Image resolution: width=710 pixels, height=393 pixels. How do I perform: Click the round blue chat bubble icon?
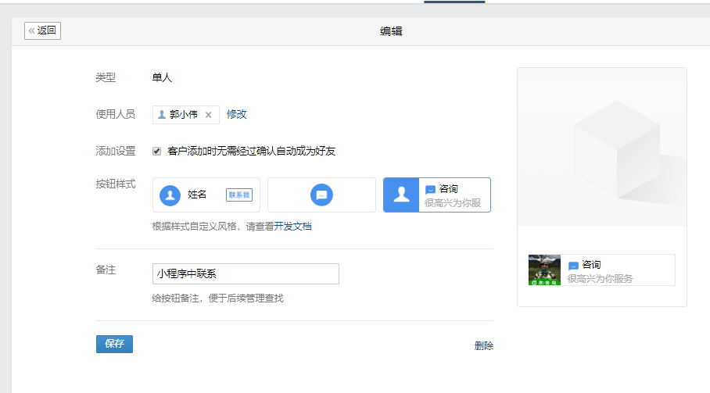click(x=321, y=195)
